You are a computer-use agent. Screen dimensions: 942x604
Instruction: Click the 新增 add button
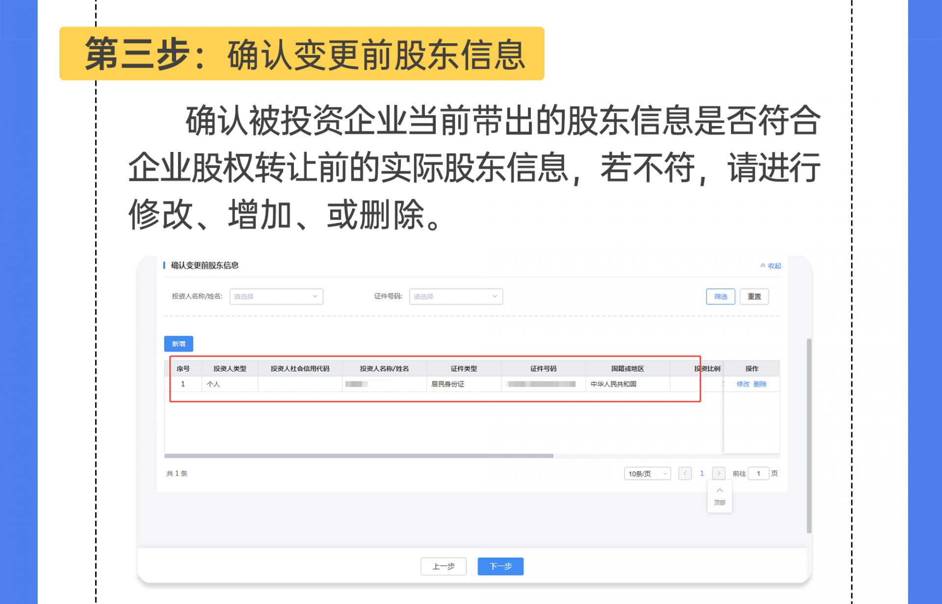pyautogui.click(x=179, y=344)
